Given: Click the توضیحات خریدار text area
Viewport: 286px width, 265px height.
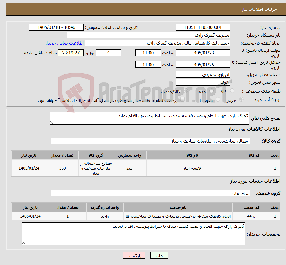Looking at the screenshot, I should (x=133, y=234).
